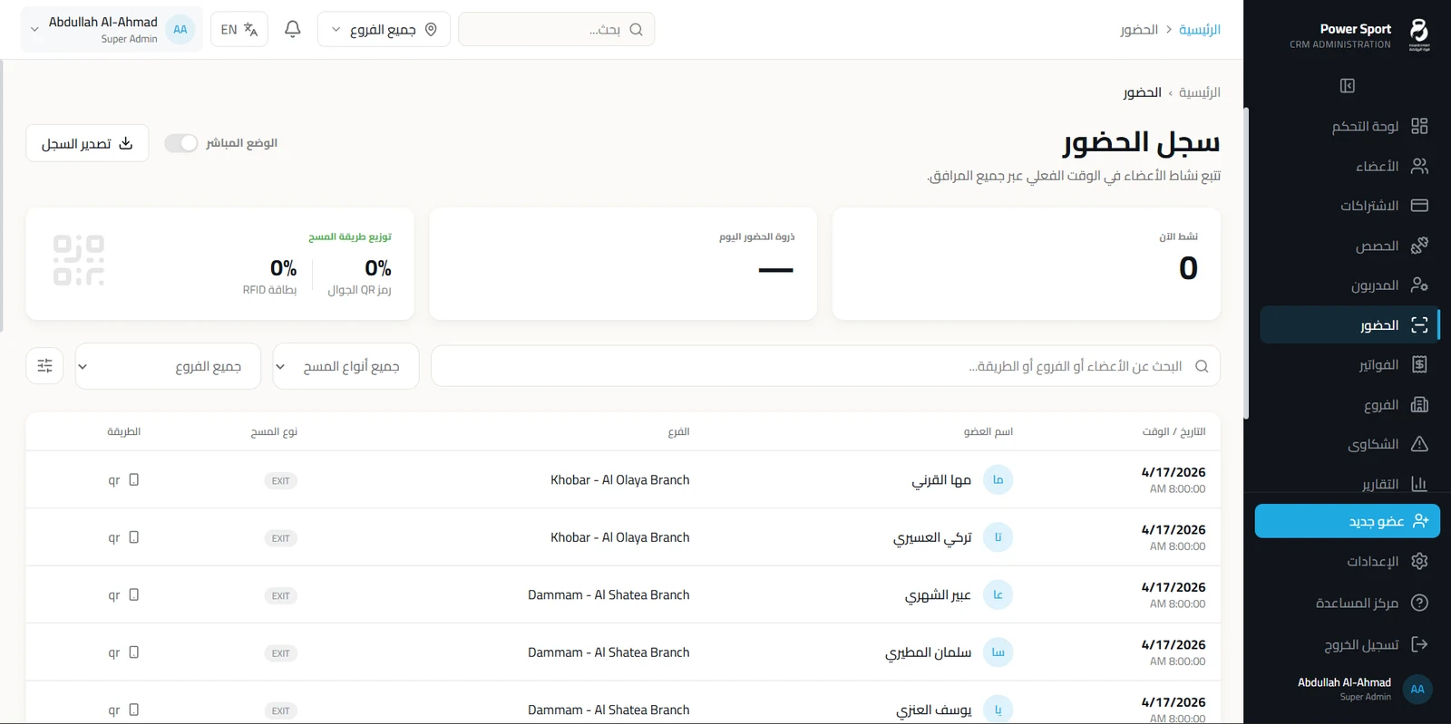Click Power Sport logo icon
The height and width of the screenshot is (724, 1451).
coord(1419,34)
